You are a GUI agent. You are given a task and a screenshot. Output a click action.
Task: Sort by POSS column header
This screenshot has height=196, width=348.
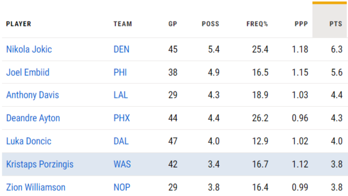coord(211,24)
